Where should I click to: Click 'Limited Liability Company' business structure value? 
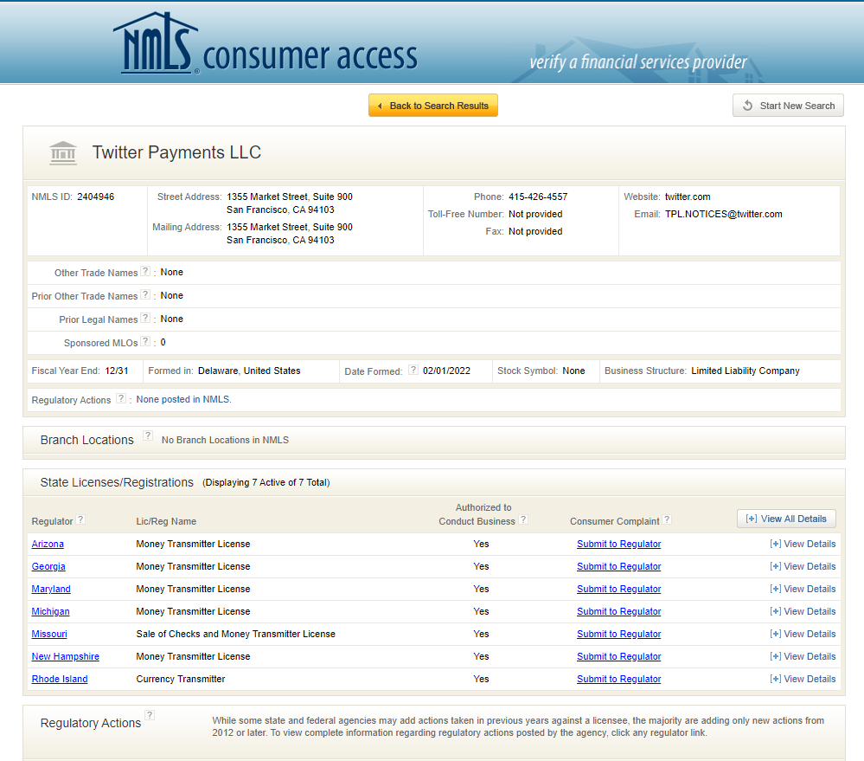tap(746, 371)
